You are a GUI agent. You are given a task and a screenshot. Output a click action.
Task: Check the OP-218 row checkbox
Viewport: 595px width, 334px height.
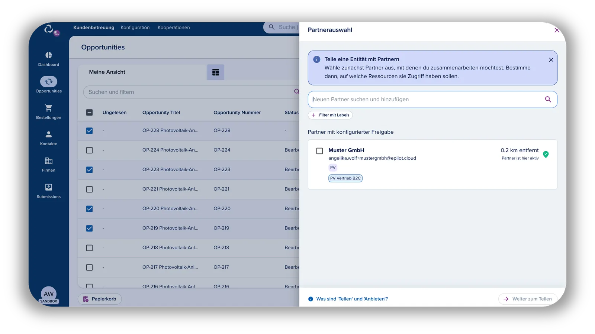(89, 248)
